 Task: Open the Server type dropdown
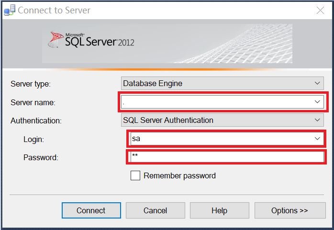[223, 83]
